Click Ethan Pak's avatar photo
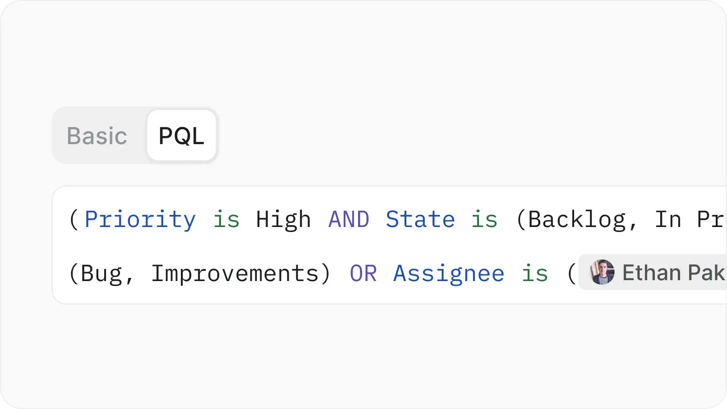727x409 pixels. click(x=601, y=272)
